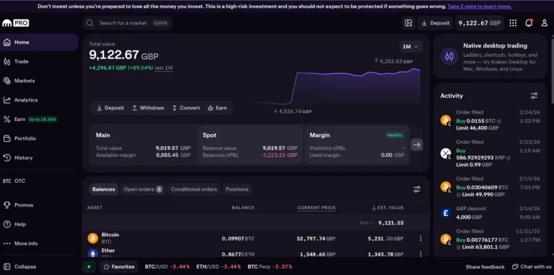Viewport: 554px width, 275px height.
Task: Open the Portfolio section
Action: [39, 138]
